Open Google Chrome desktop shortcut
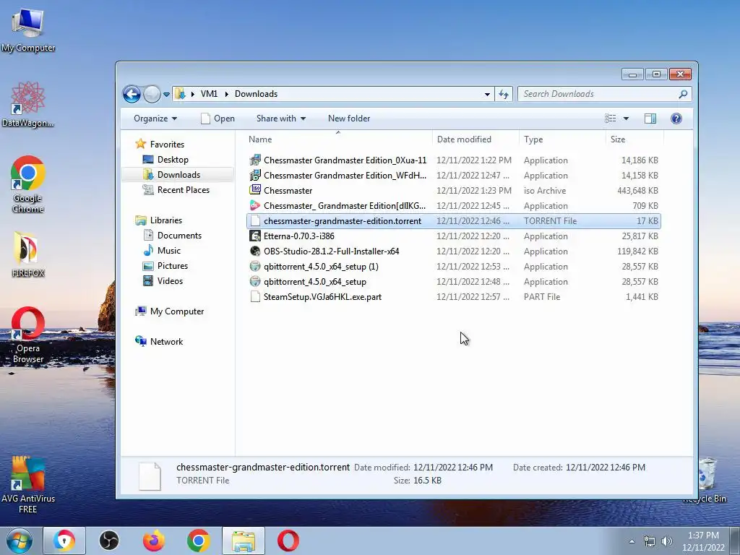This screenshot has width=740, height=555. (x=28, y=184)
